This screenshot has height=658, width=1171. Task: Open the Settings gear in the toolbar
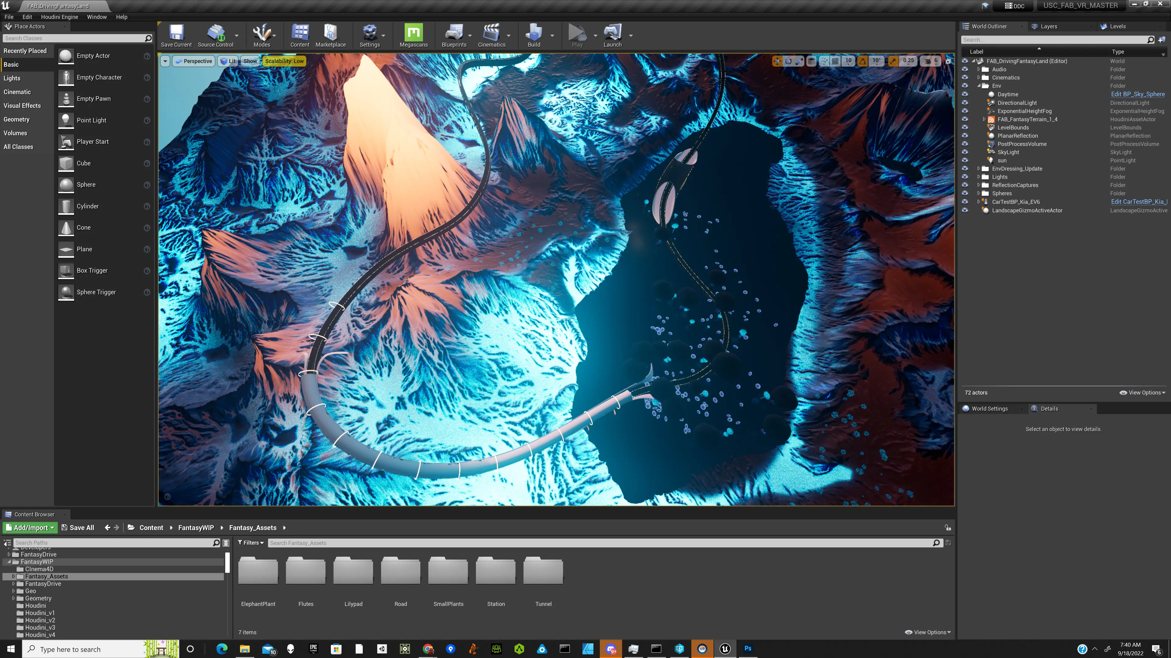coord(370,35)
